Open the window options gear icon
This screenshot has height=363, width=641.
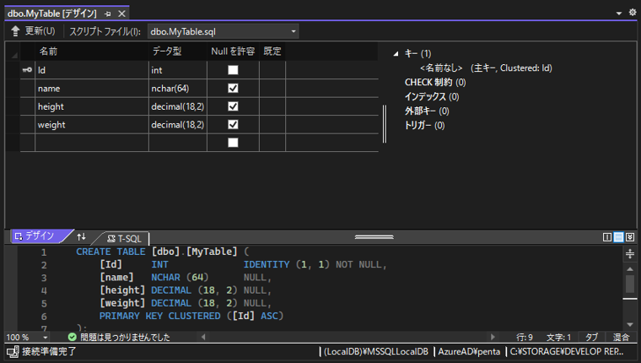pyautogui.click(x=633, y=13)
